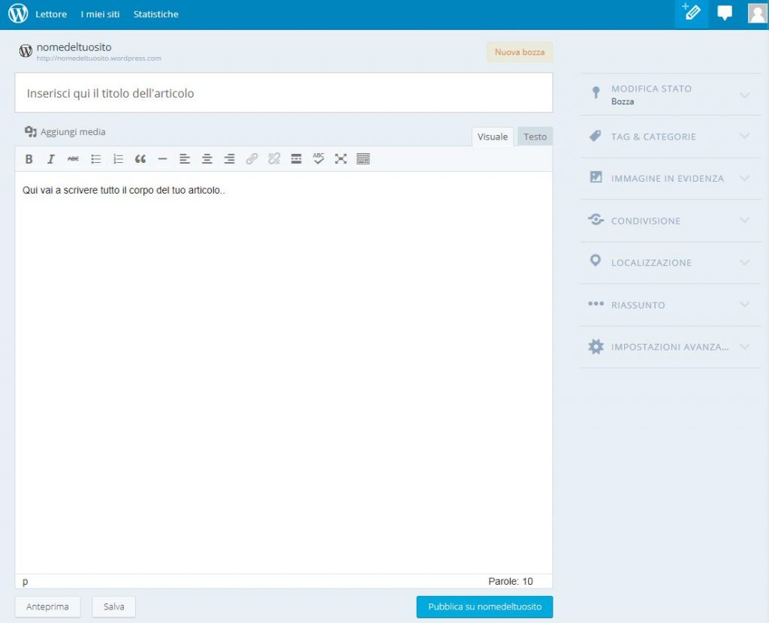Viewport: 769px width, 623px height.
Task: Click the Anteprima button
Action: tap(47, 606)
